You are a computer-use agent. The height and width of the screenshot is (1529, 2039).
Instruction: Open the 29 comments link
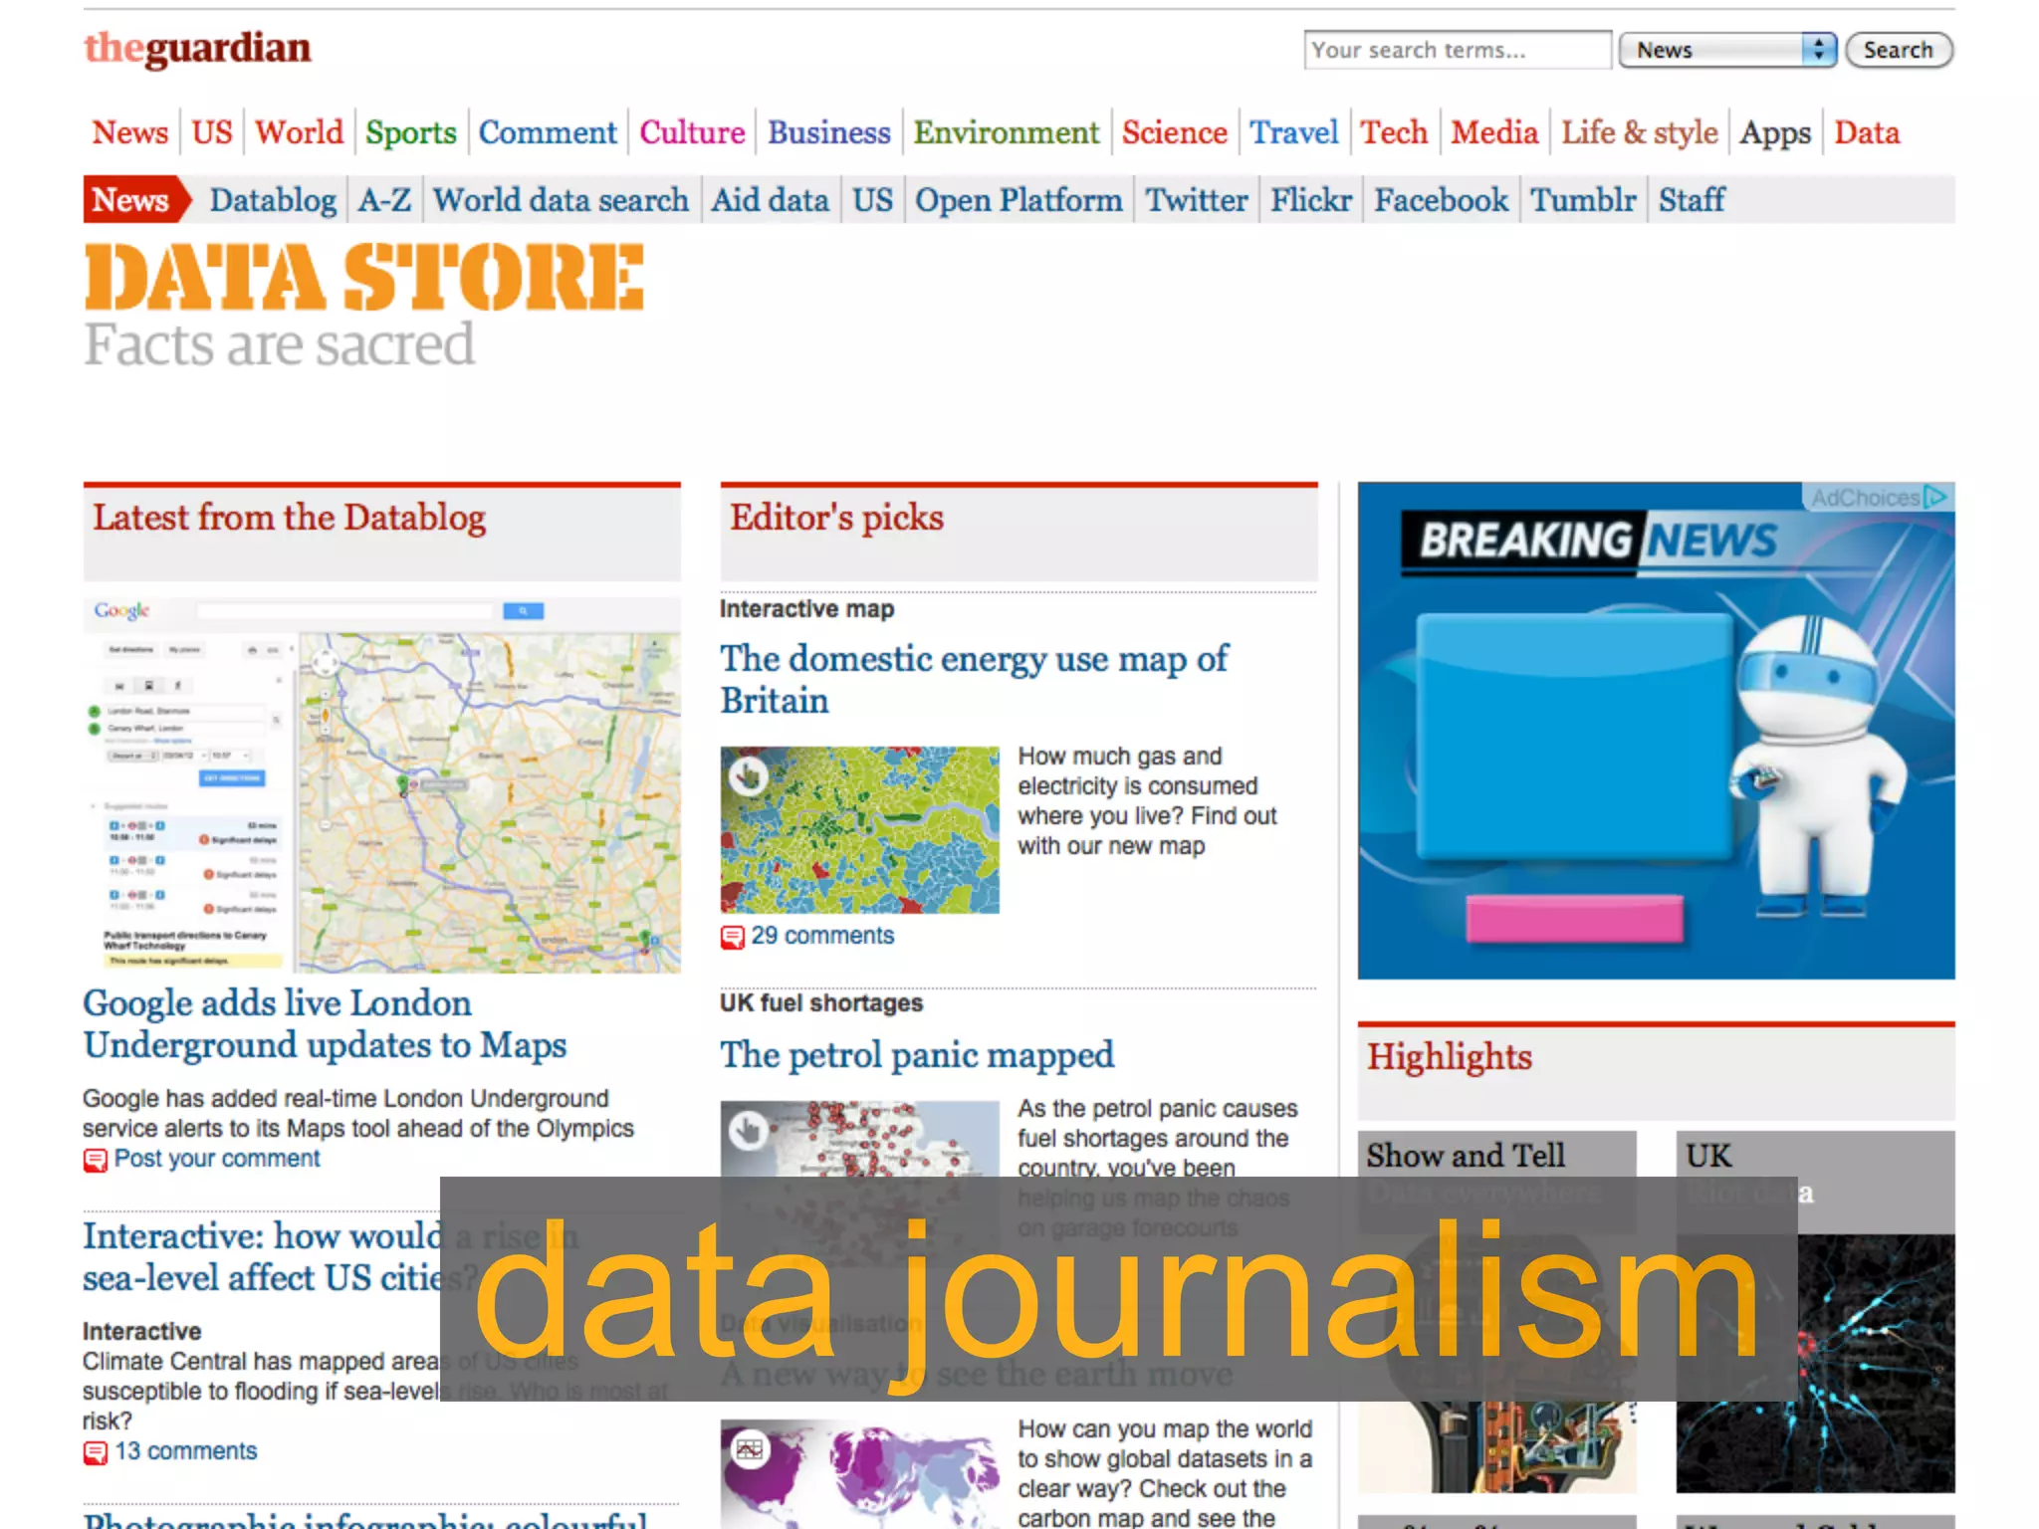pos(822,937)
